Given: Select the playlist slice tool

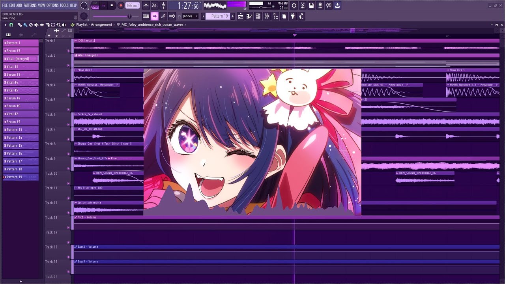Looking at the screenshot, I should coord(47,25).
